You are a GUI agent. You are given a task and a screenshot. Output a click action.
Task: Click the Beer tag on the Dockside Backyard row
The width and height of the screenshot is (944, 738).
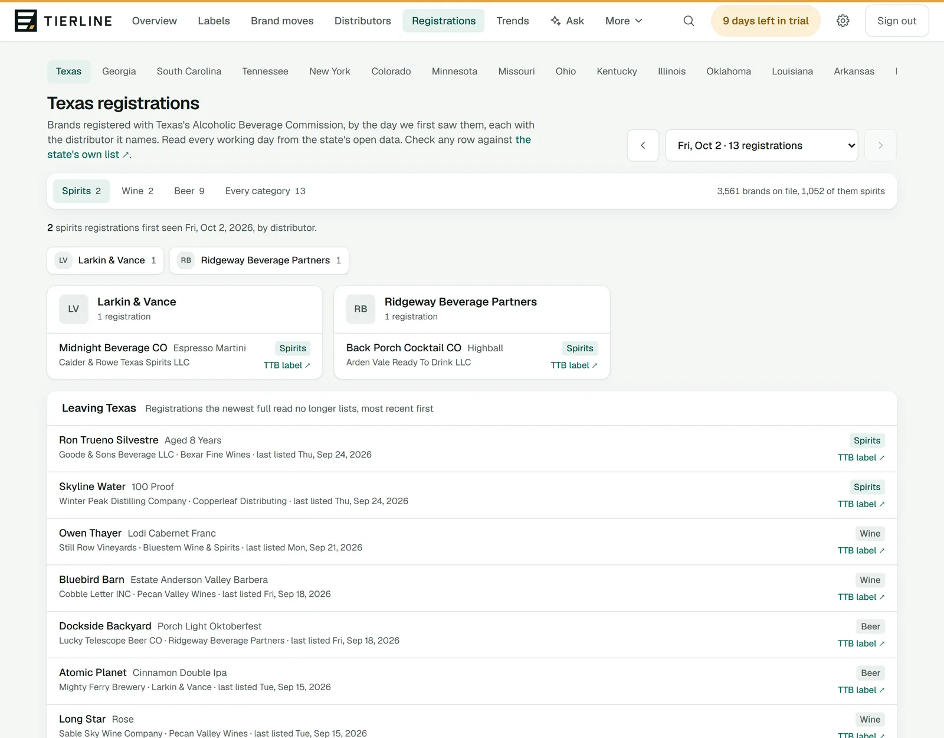pos(870,626)
